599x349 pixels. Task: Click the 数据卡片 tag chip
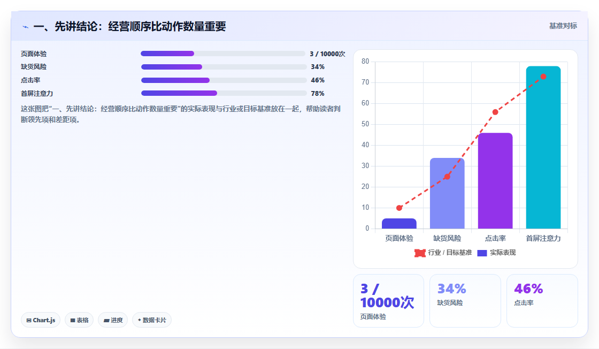tap(152, 320)
